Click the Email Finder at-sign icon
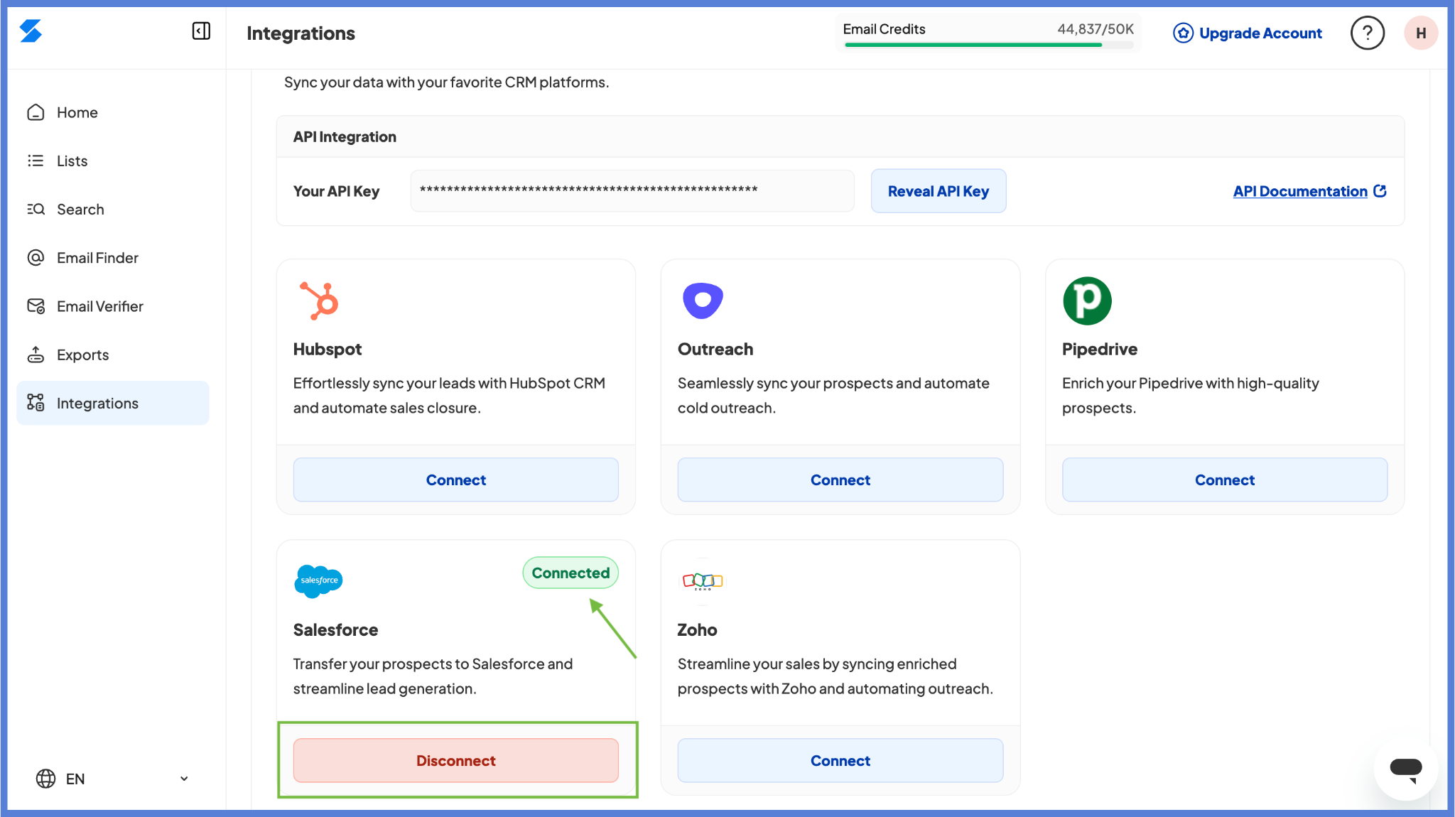Image resolution: width=1455 pixels, height=817 pixels. [36, 257]
